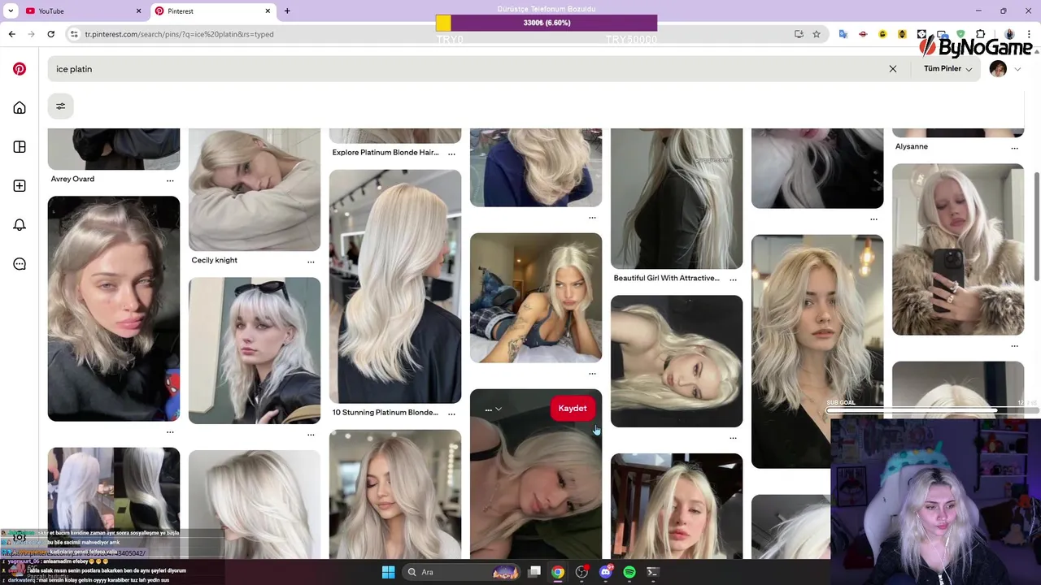Screen dimensions: 1041x585
Task: Open the search filters slider icon
Action: (x=60, y=106)
